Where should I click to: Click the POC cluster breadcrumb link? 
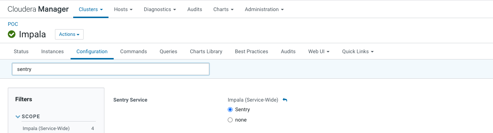pyautogui.click(x=13, y=24)
